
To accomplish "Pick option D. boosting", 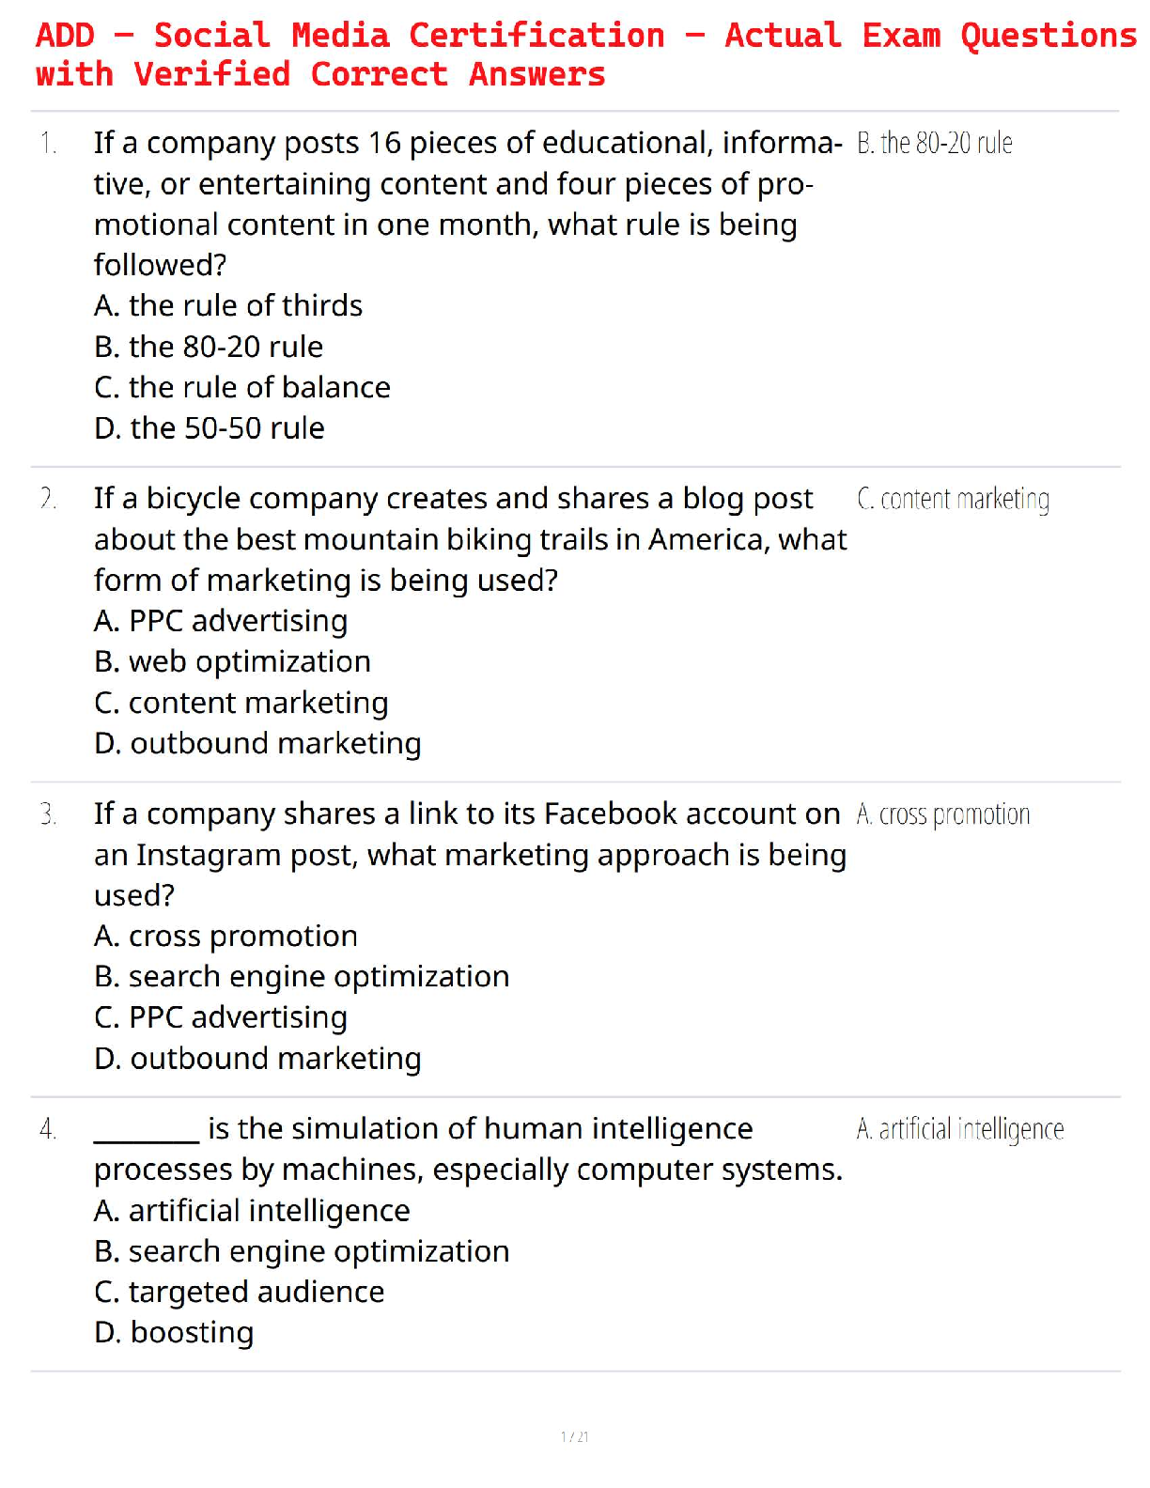I will pos(174,1333).
